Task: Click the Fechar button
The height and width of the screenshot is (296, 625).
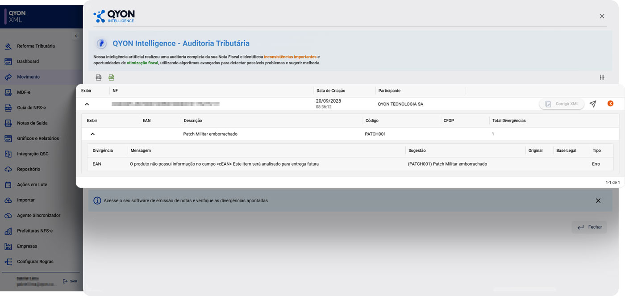Action: pyautogui.click(x=589, y=227)
